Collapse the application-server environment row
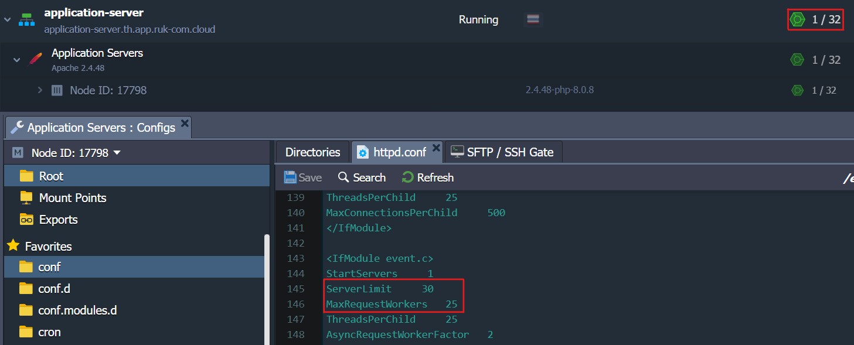Viewport: 854px width, 345px height. coord(6,19)
